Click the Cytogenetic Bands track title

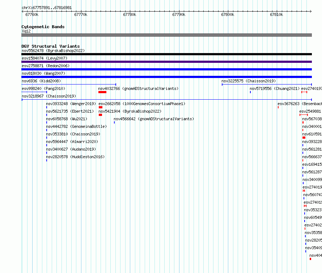[x=43, y=27]
